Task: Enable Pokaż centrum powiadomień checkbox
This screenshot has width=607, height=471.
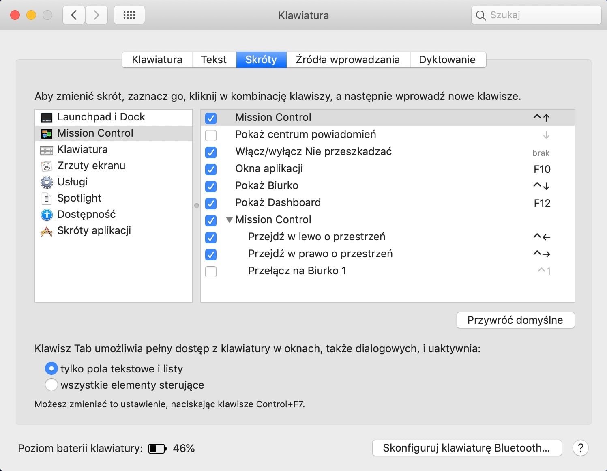Action: tap(211, 135)
